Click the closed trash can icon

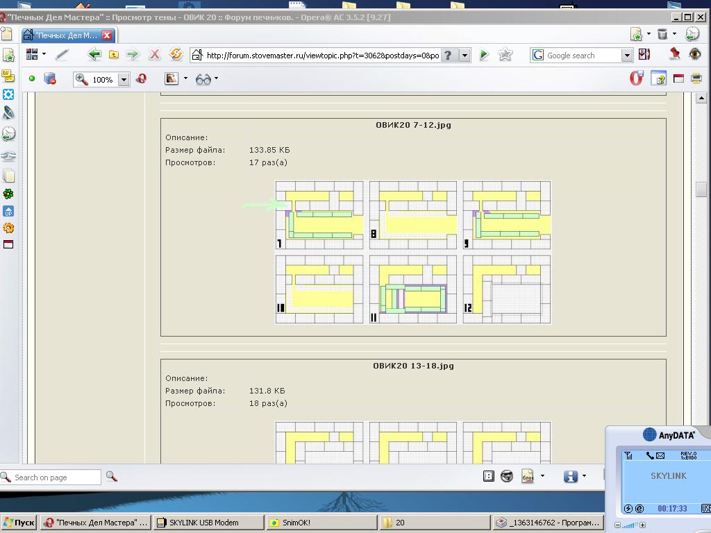[662, 34]
